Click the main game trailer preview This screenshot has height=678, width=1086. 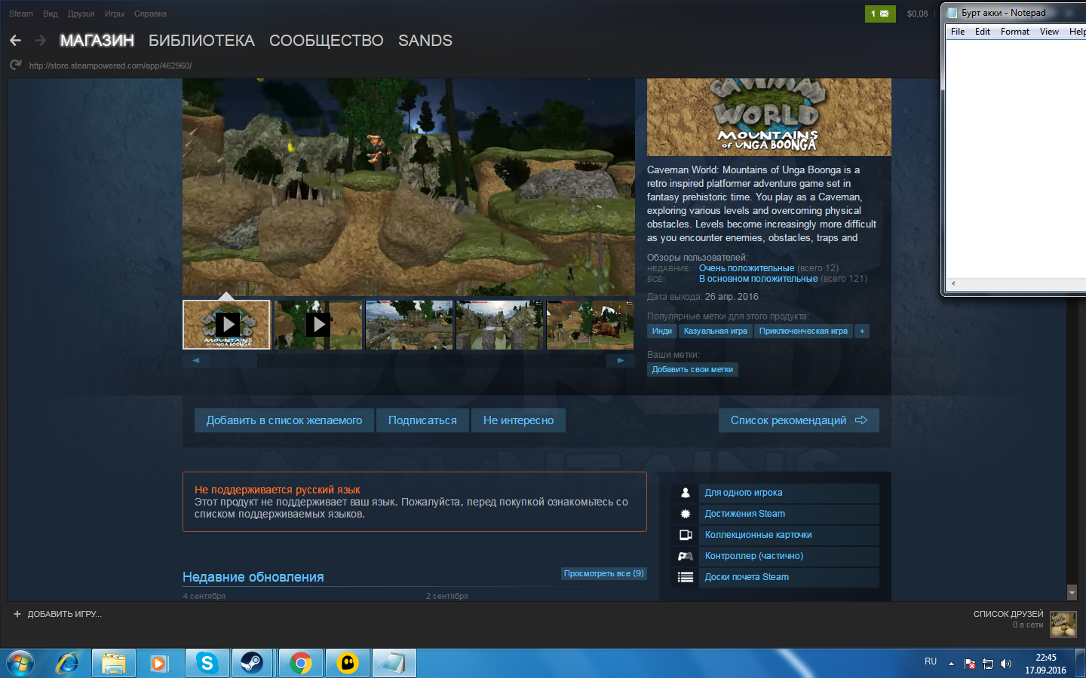point(409,187)
